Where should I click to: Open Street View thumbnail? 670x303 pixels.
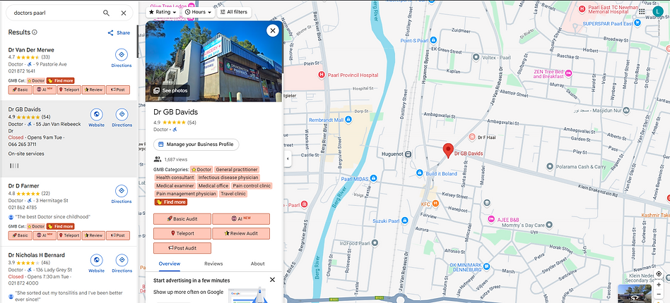[635, 294]
